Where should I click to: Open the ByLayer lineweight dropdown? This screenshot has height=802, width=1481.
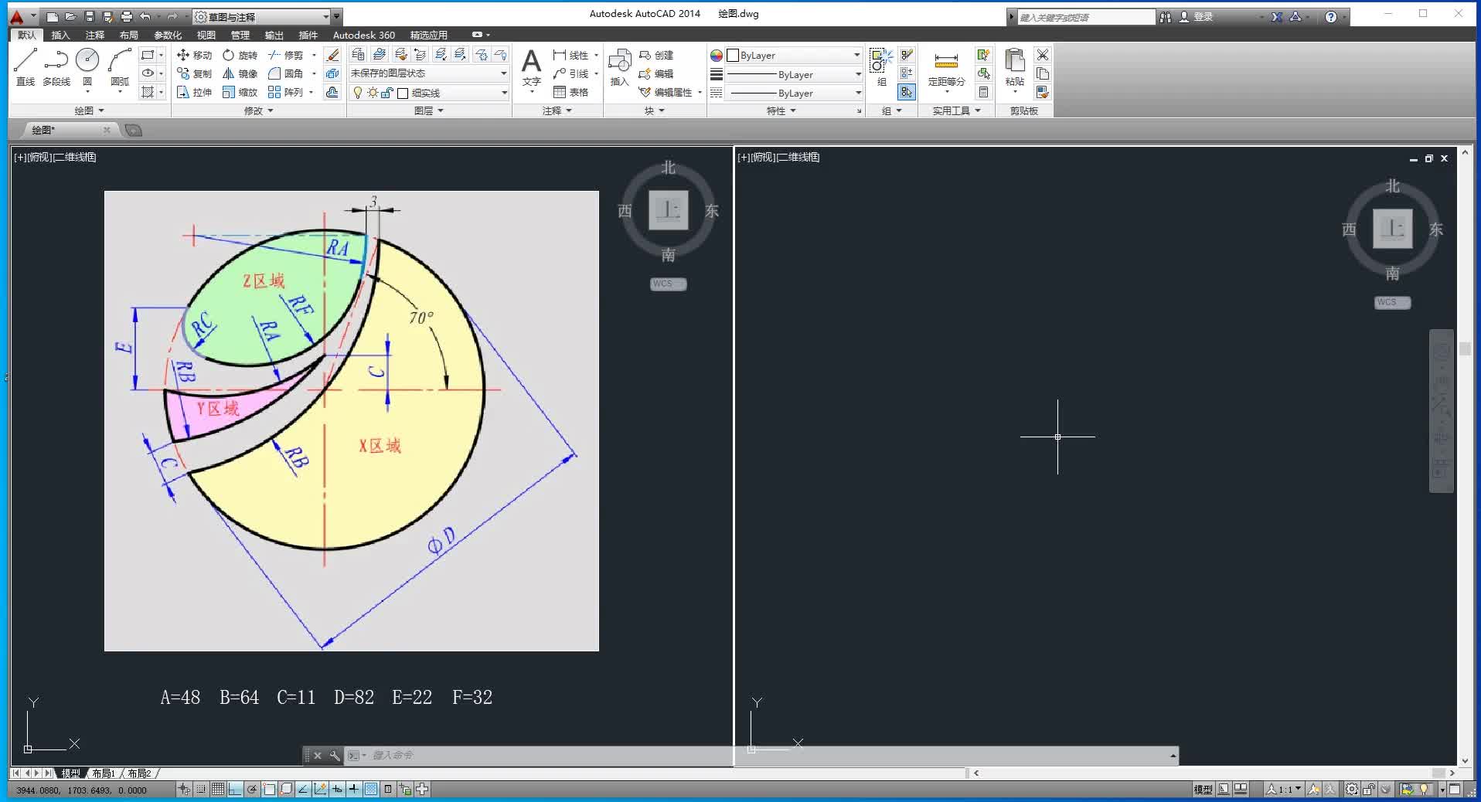tap(793, 74)
